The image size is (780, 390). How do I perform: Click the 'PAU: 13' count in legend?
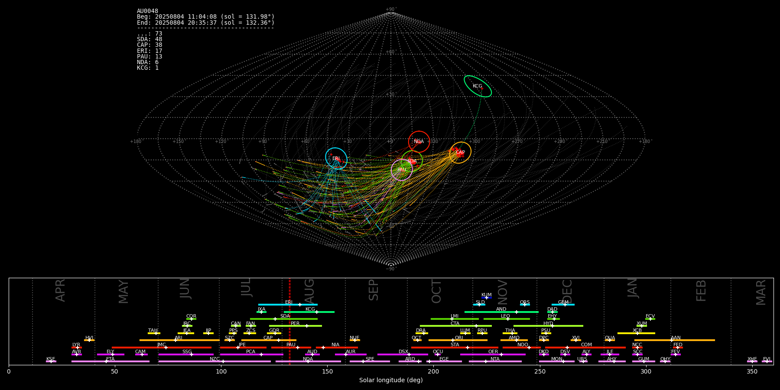[149, 57]
